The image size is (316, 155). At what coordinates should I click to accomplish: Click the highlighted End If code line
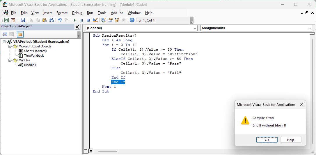pyautogui.click(x=118, y=82)
